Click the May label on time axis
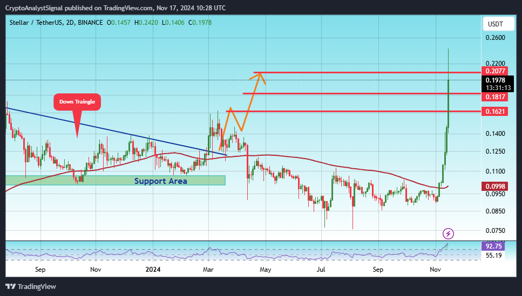Viewport: 522px width, 296px height. tap(266, 270)
